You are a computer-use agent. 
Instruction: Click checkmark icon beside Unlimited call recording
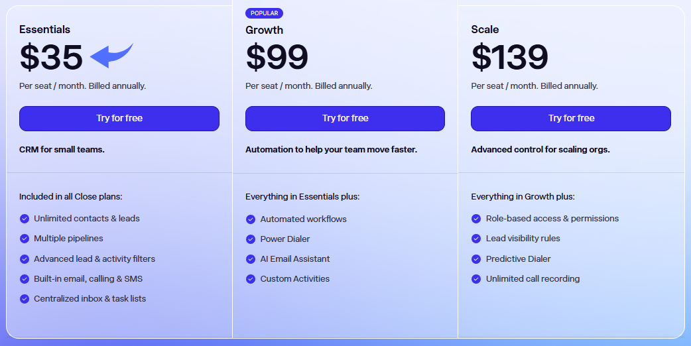[476, 278]
